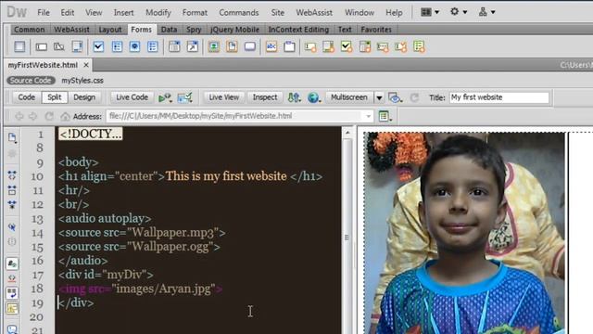Expand the Address field history dropdown
Screen dimensions: 593x334
368,116
